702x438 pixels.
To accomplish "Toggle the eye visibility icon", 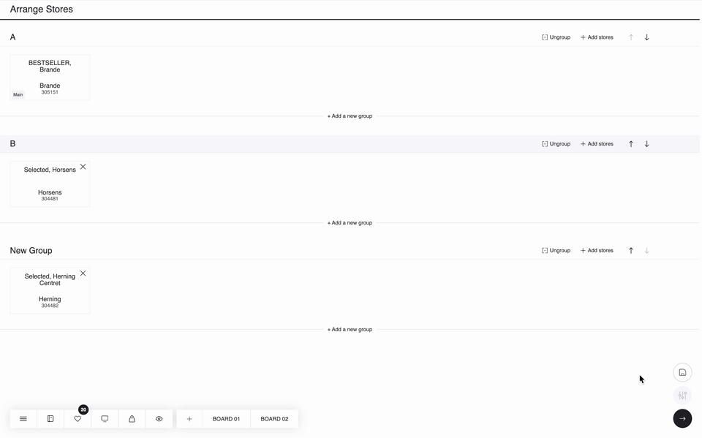I will (x=159, y=419).
